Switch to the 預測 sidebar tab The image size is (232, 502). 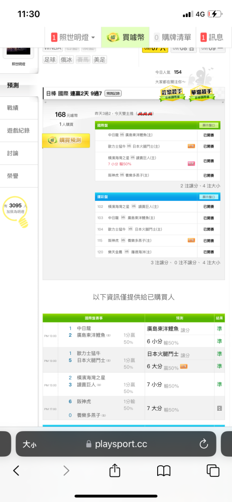pos(19,85)
